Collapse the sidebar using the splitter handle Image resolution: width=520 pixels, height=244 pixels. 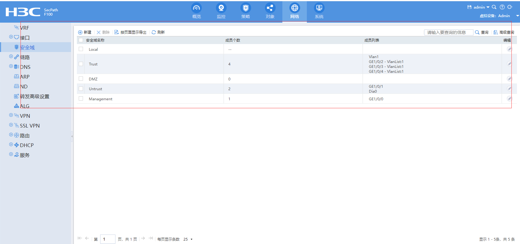(72, 136)
